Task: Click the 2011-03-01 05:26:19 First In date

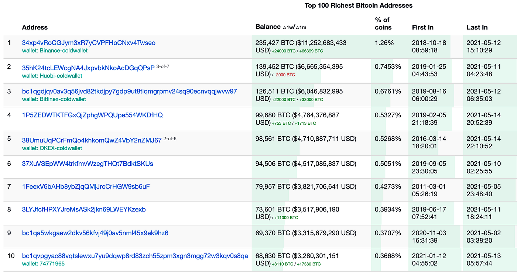Action: pos(429,190)
